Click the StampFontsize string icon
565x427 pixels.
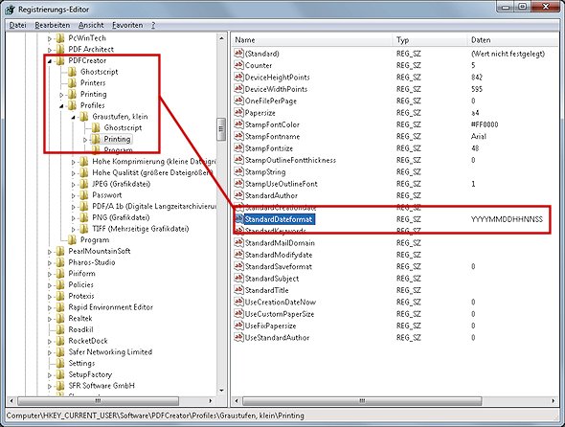coord(238,148)
